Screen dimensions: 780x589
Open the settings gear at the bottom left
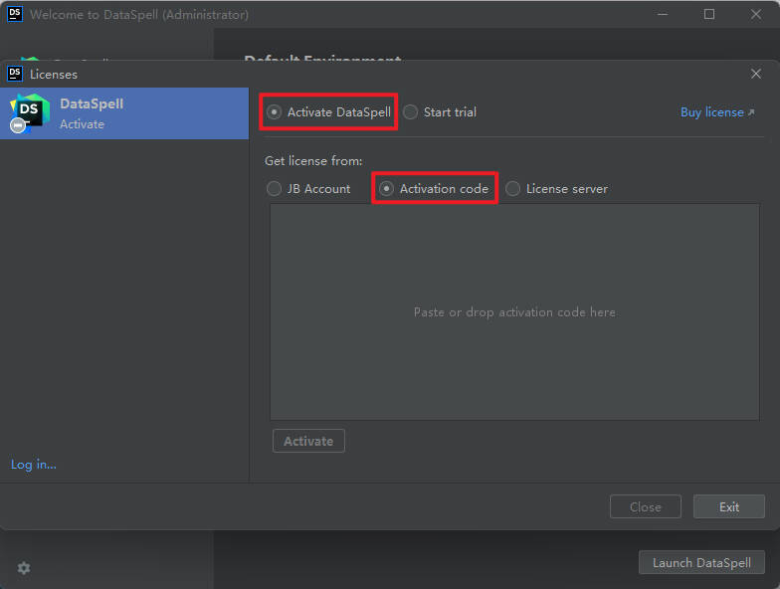(24, 567)
